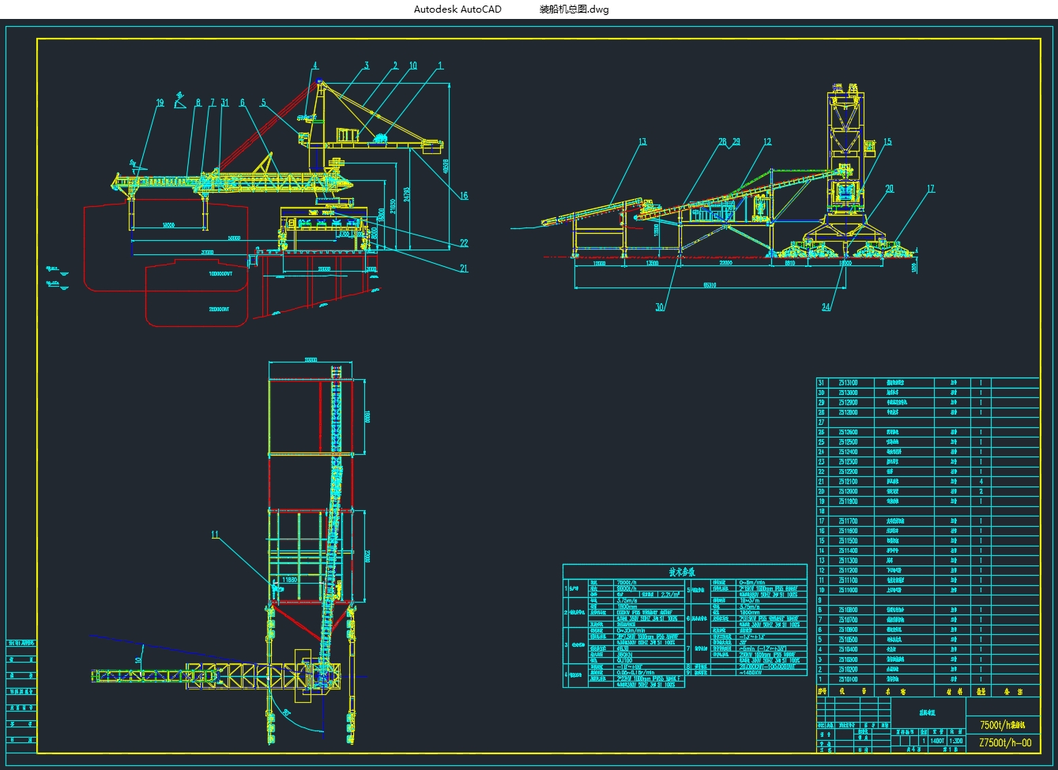Select part code Z511300 in parts list
This screenshot has width=1058, height=770.
[x=849, y=561]
